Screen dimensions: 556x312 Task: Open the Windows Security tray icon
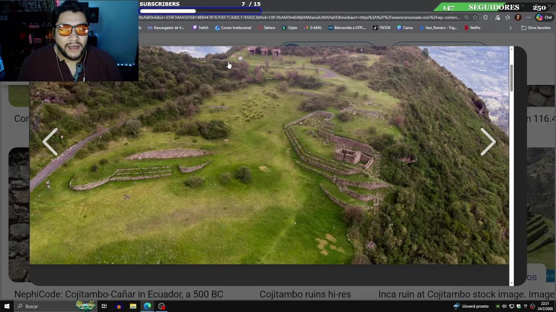tap(518, 306)
